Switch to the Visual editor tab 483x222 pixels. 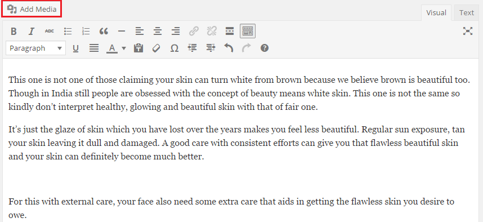[436, 12]
